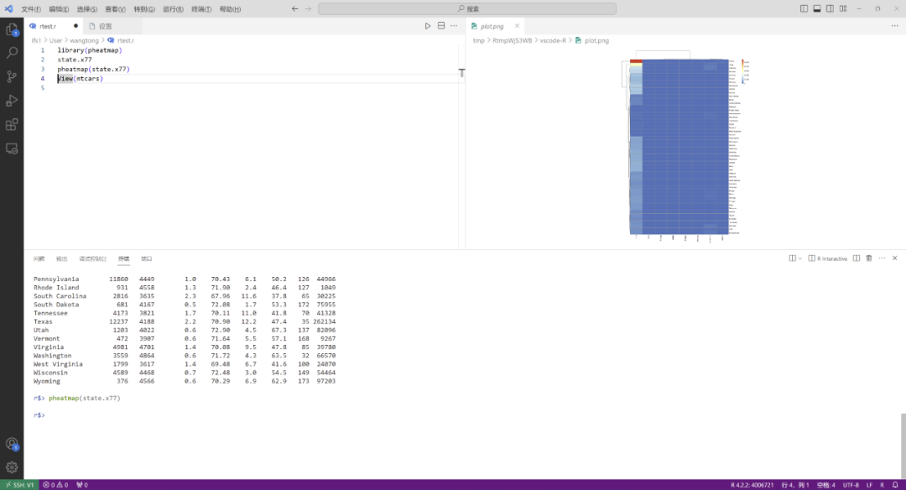
Task: Close the bottom panel
Action: pyautogui.click(x=894, y=258)
